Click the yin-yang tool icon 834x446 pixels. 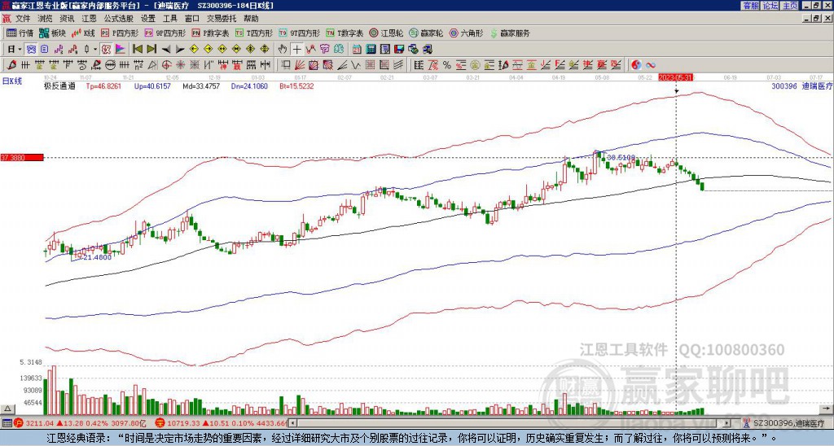pyautogui.click(x=636, y=65)
